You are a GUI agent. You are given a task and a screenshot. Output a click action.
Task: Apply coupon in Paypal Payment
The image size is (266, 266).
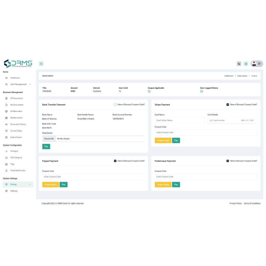(51, 185)
